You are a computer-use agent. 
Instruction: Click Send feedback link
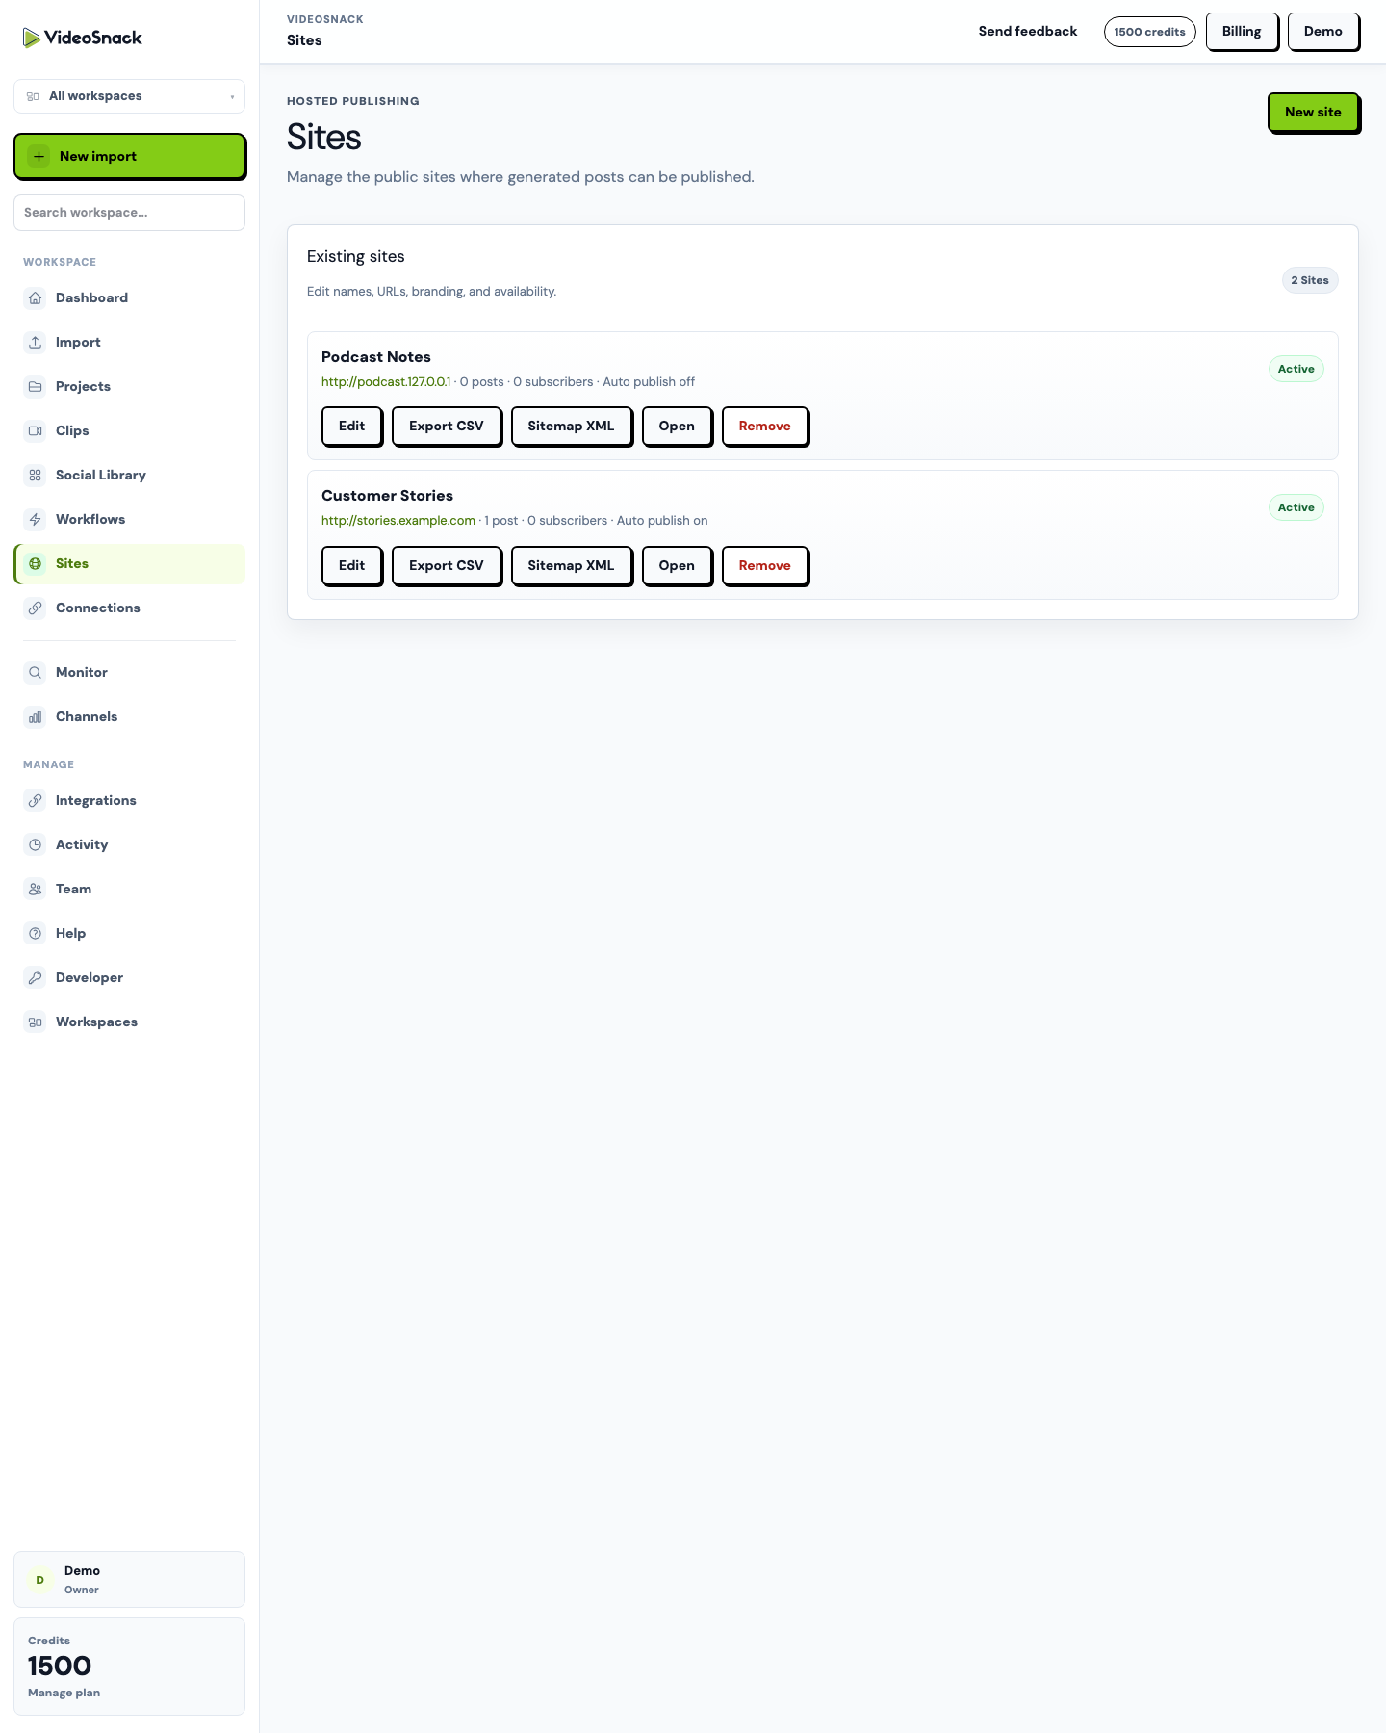pos(1028,32)
